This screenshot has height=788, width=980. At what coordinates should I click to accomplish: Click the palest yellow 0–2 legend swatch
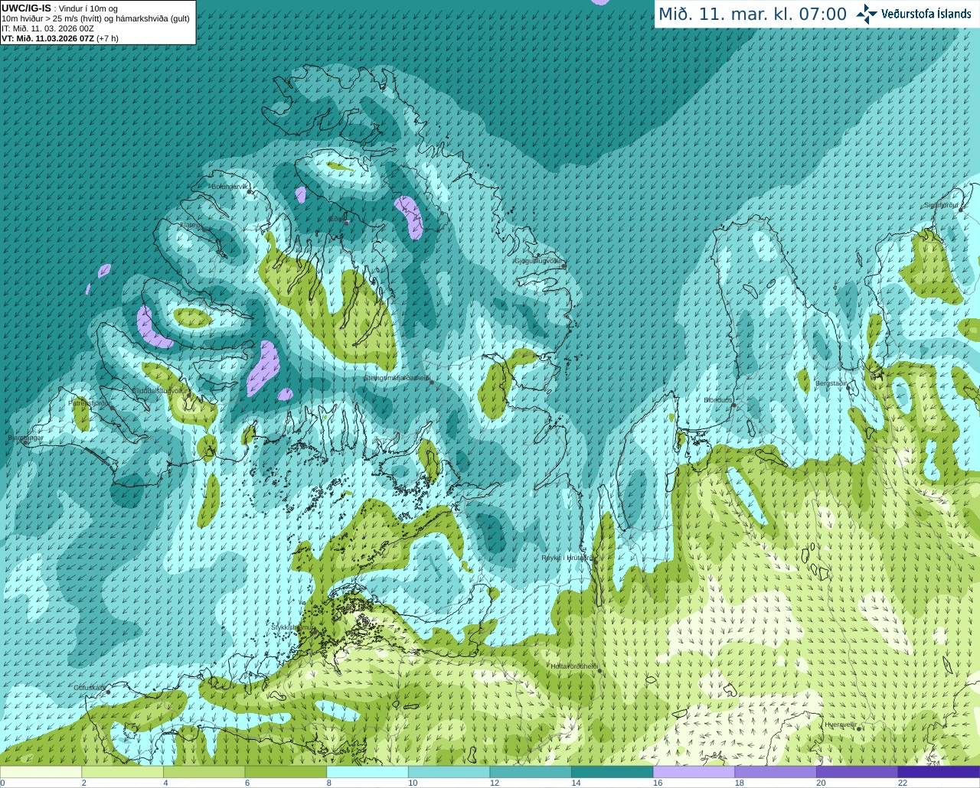(41, 772)
